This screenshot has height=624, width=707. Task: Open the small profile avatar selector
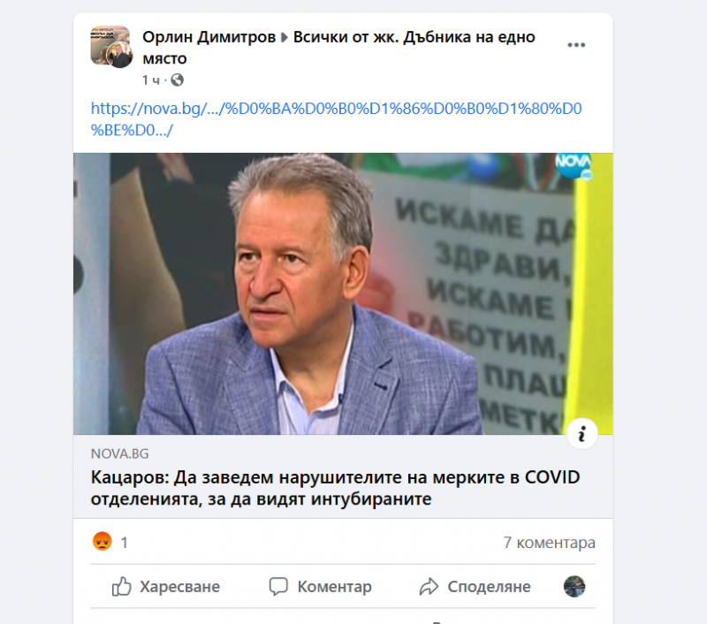click(574, 587)
